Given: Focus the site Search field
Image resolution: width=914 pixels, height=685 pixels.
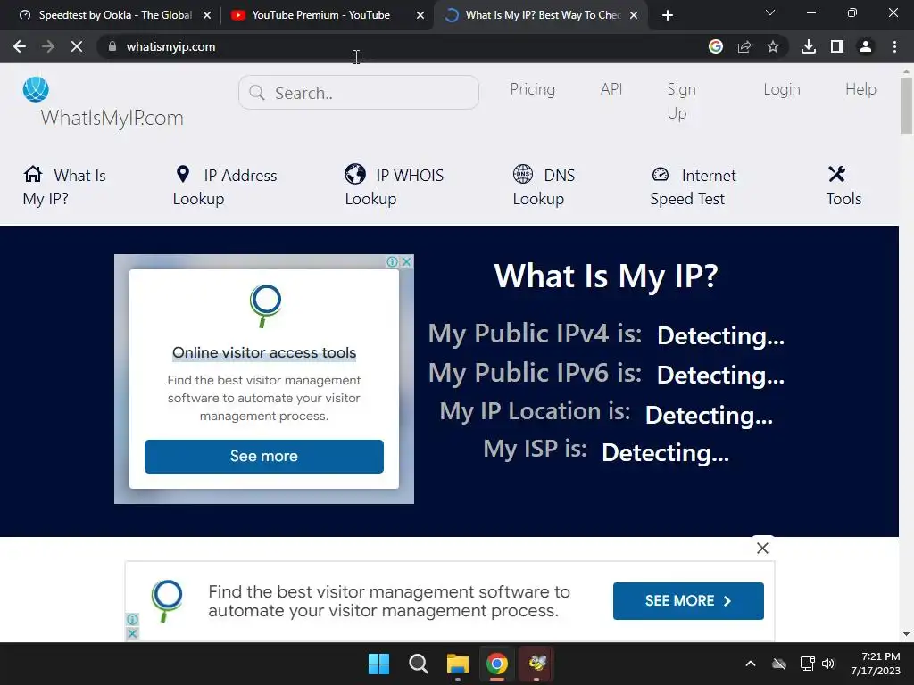Looking at the screenshot, I should pyautogui.click(x=359, y=93).
